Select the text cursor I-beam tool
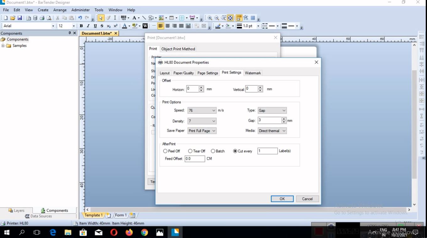This screenshot has width=427, height=238. (115, 18)
